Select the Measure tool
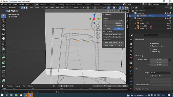The height and width of the screenshot is (97, 173). pos(4,48)
